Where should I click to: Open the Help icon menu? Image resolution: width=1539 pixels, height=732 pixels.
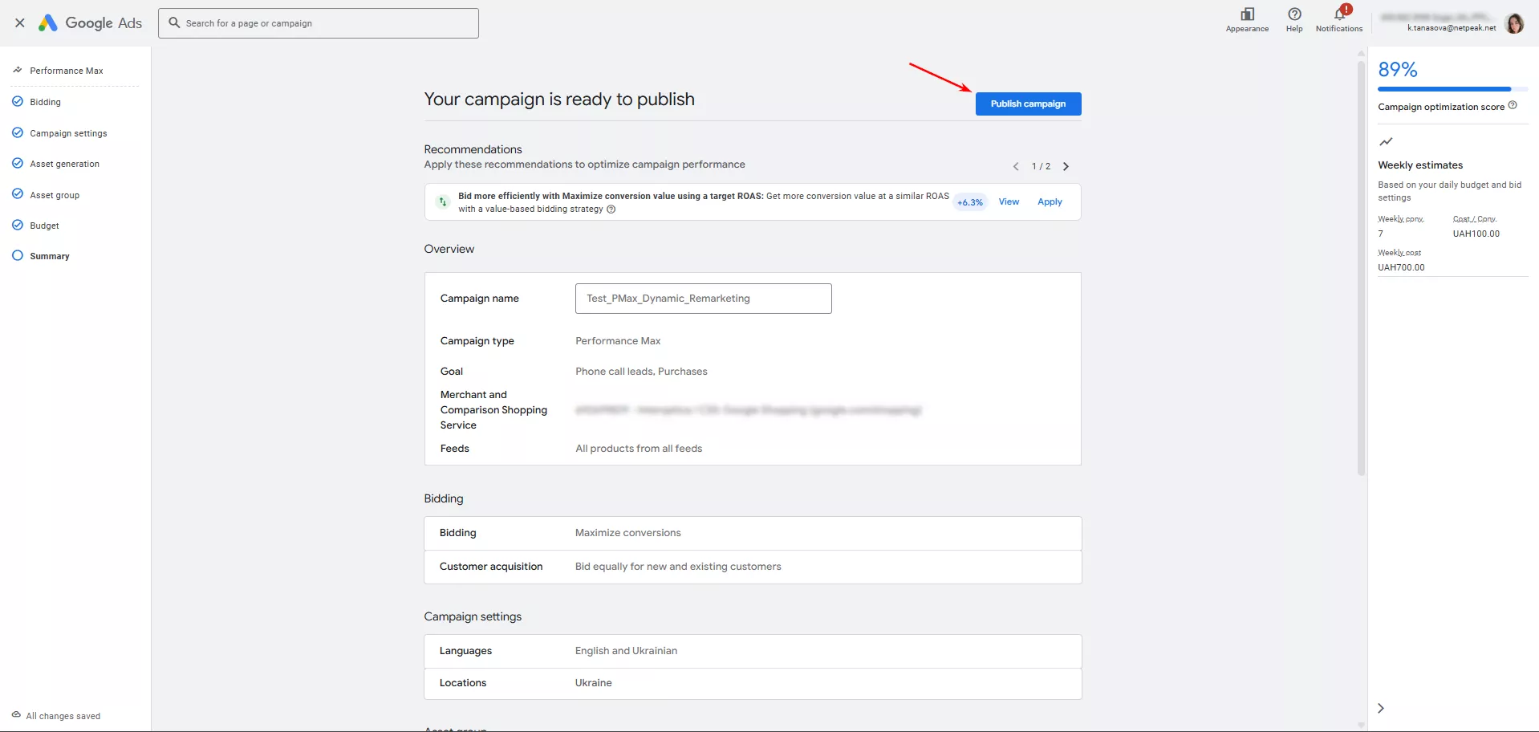coord(1294,14)
